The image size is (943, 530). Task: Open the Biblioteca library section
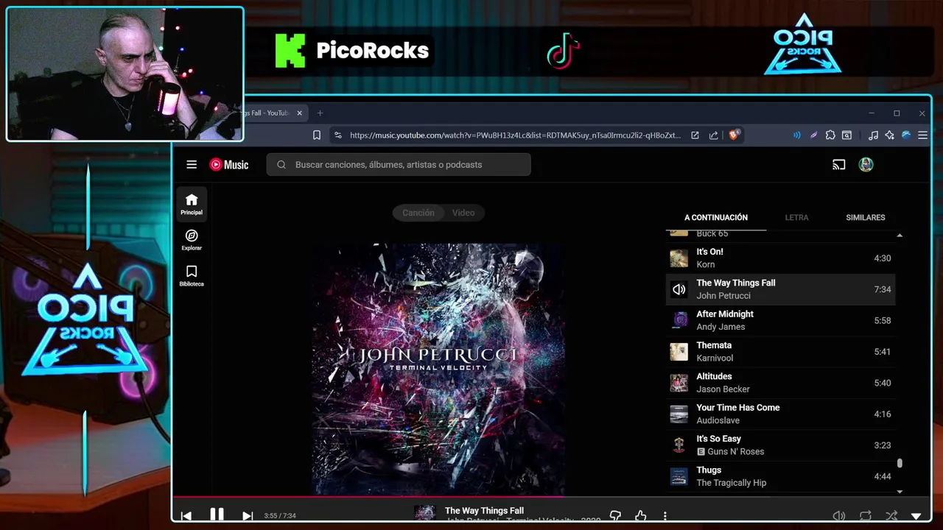192,276
